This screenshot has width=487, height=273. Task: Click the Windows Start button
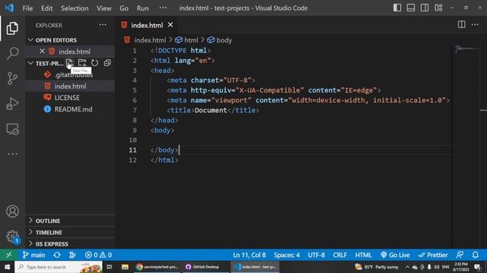tap(7, 267)
